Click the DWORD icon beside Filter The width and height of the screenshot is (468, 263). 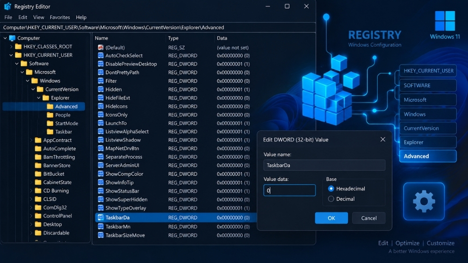(101, 81)
